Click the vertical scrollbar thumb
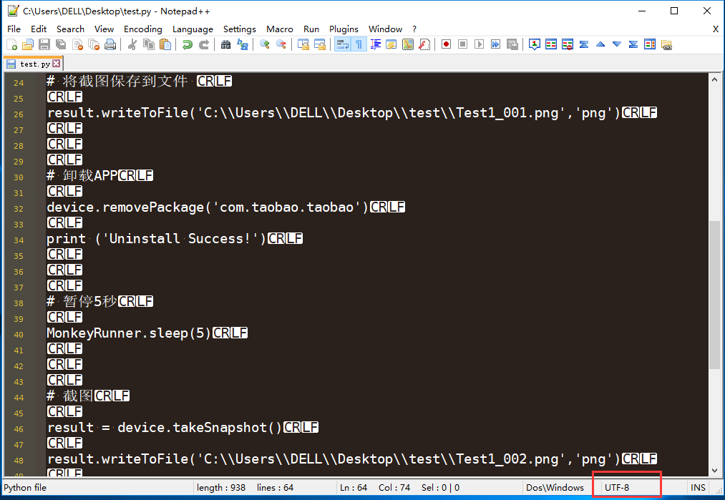The image size is (725, 500). (x=715, y=295)
